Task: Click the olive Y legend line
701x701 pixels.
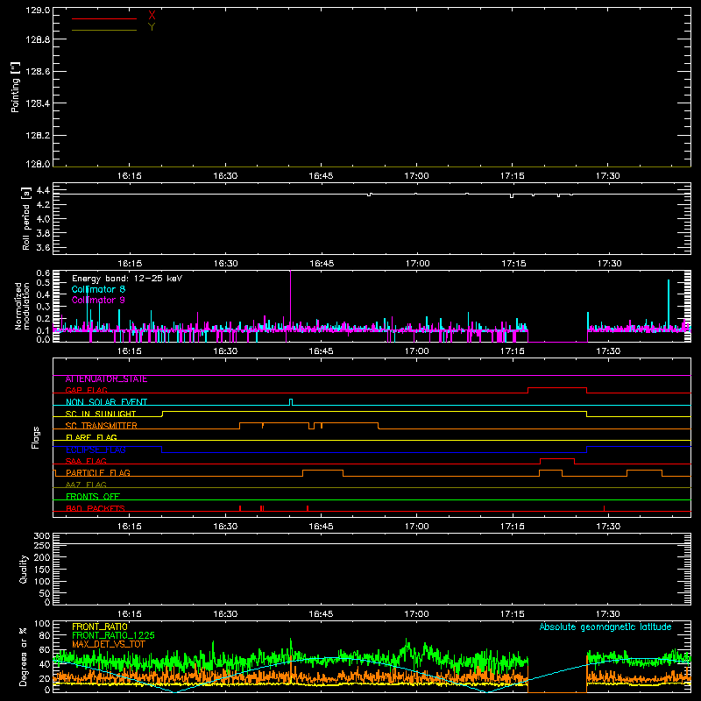Action: tap(104, 30)
